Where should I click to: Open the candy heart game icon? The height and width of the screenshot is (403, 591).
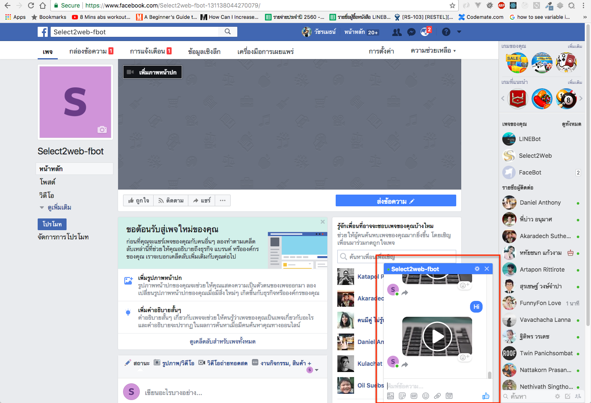tap(542, 99)
